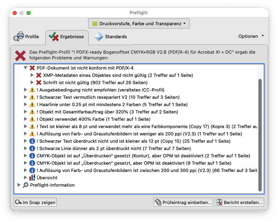The image size is (278, 222).
Task: Click Bericht erstellen button
Action: pos(239,202)
